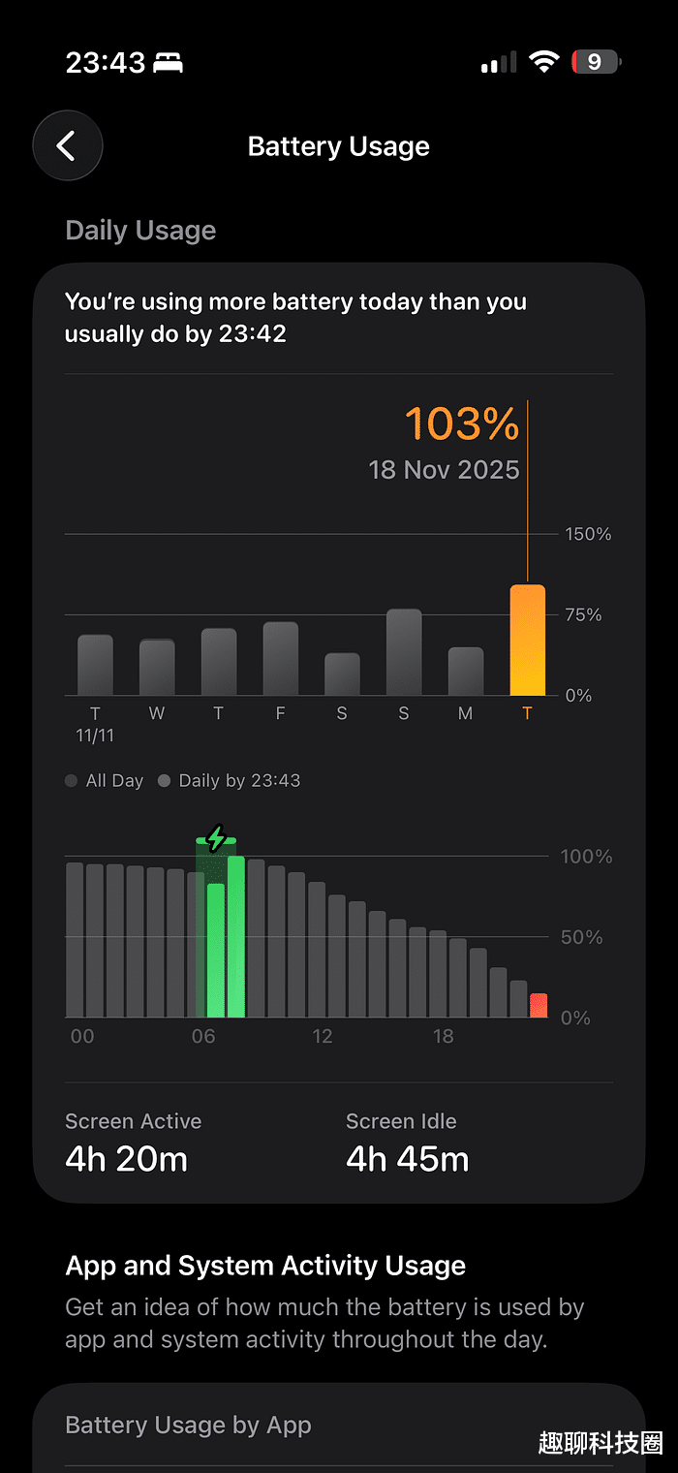
Task: Tap the back arrow button
Action: [x=67, y=146]
